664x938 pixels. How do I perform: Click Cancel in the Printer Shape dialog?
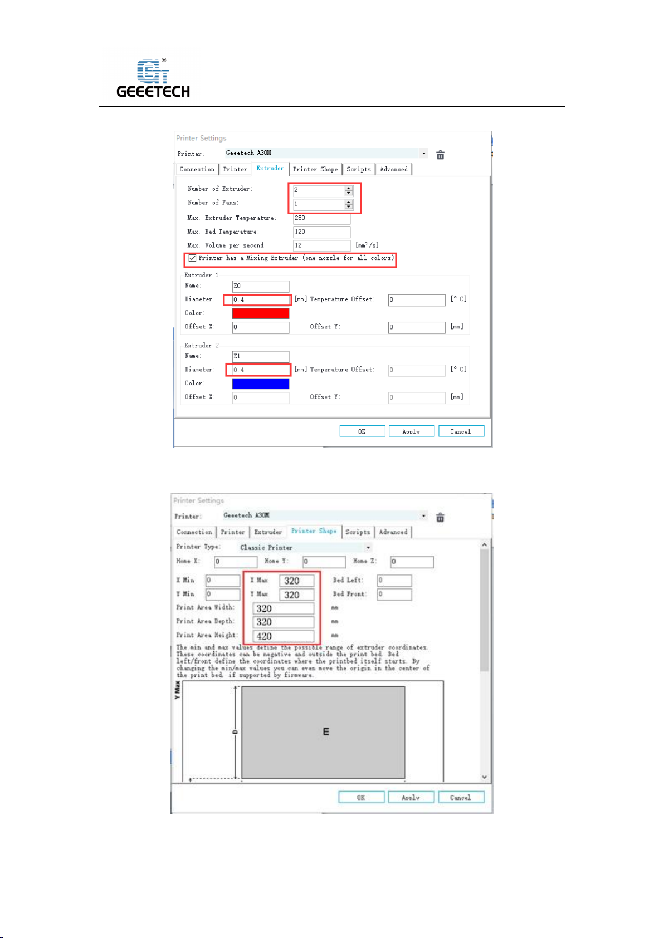tap(461, 797)
